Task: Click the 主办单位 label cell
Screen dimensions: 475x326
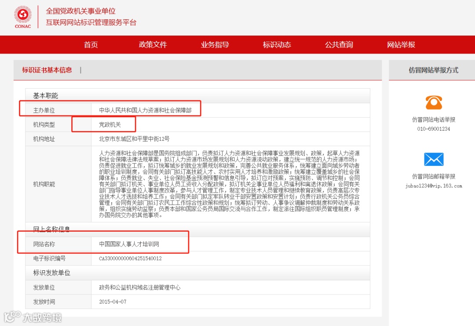Action: (58, 110)
